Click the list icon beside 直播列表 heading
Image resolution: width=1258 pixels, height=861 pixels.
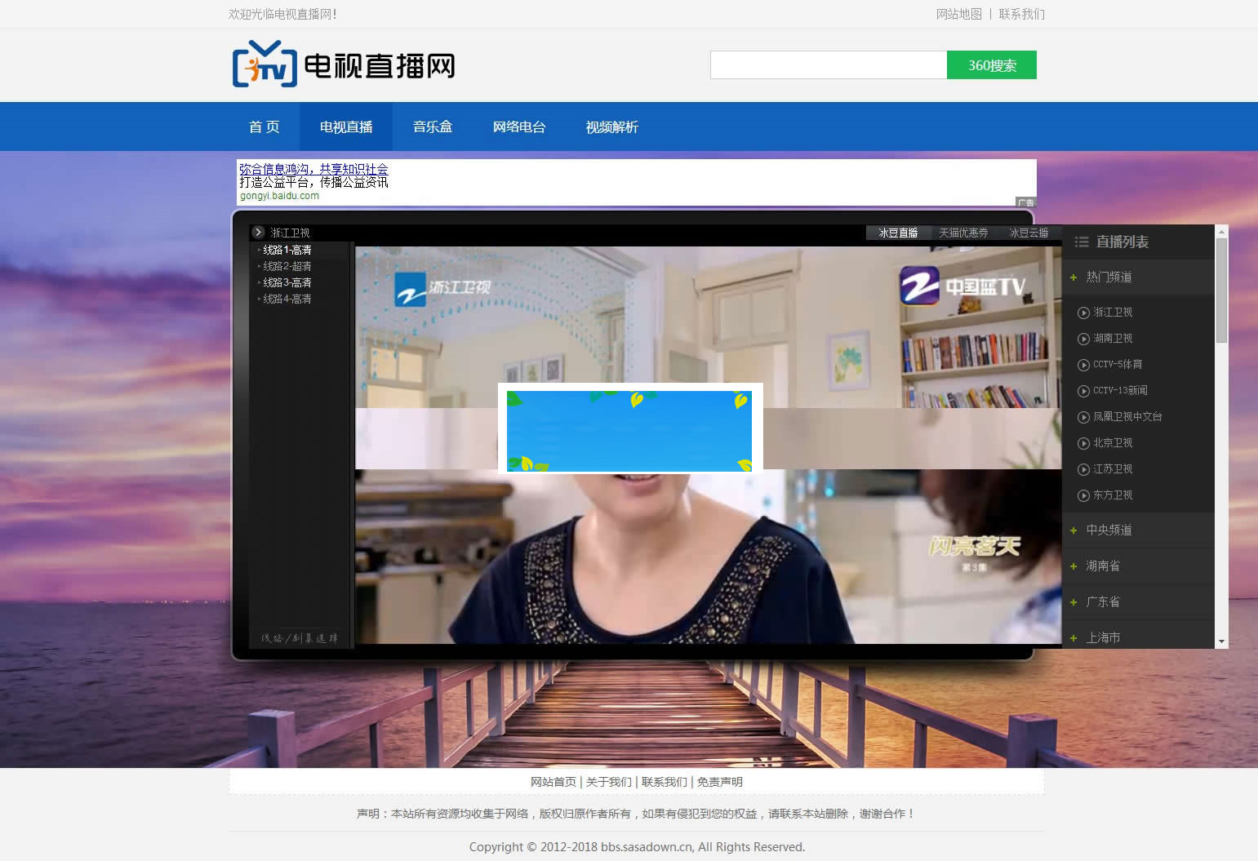pyautogui.click(x=1081, y=242)
